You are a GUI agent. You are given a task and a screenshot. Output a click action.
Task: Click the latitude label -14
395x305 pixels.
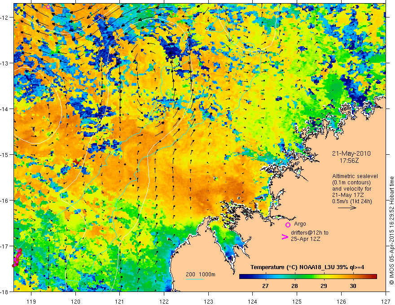(x=5, y=109)
